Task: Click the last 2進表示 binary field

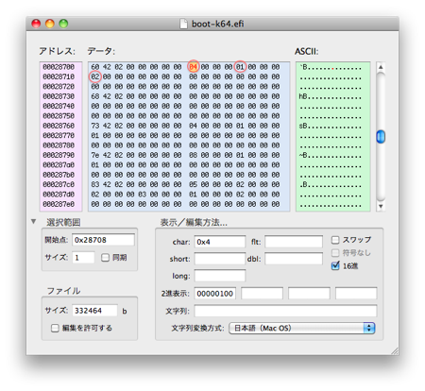Action: (356, 294)
